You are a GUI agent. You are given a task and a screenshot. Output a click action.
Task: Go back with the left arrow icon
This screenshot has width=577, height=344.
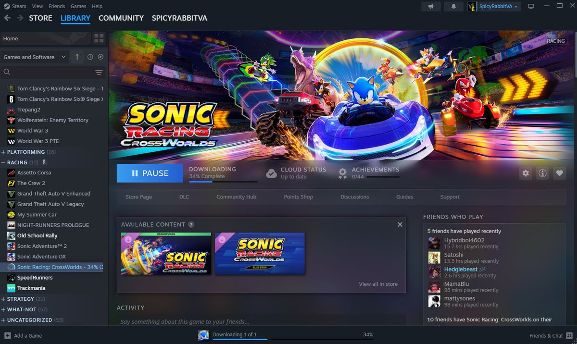coord(7,18)
